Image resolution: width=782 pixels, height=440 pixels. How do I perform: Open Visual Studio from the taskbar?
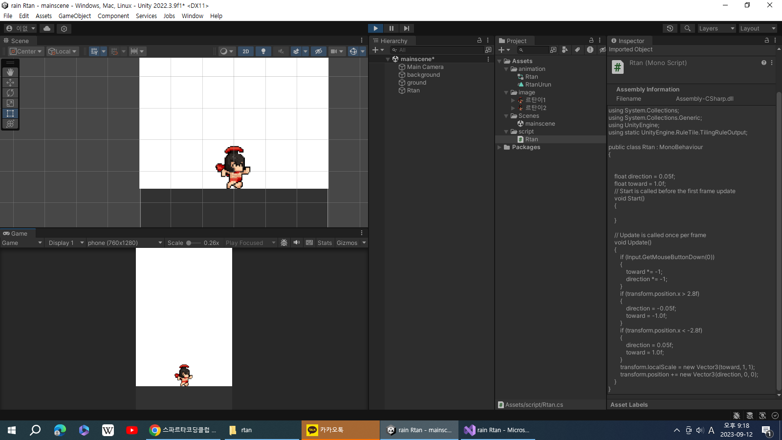498,430
